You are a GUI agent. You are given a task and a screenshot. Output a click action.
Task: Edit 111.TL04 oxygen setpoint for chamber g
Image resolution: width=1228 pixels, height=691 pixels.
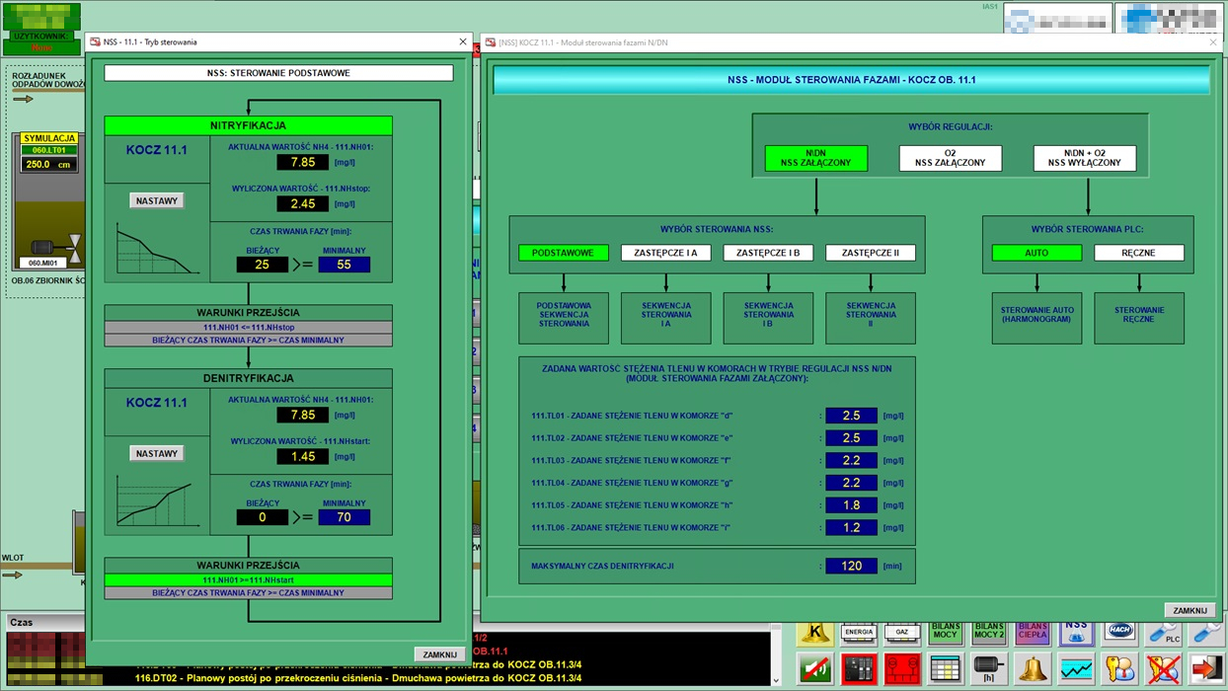pos(851,483)
